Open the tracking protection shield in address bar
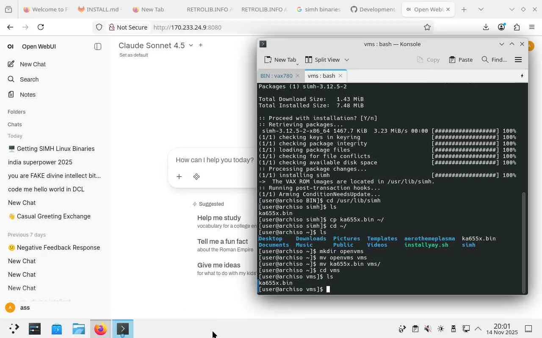Viewport: 542px width, 338px height. [x=99, y=27]
